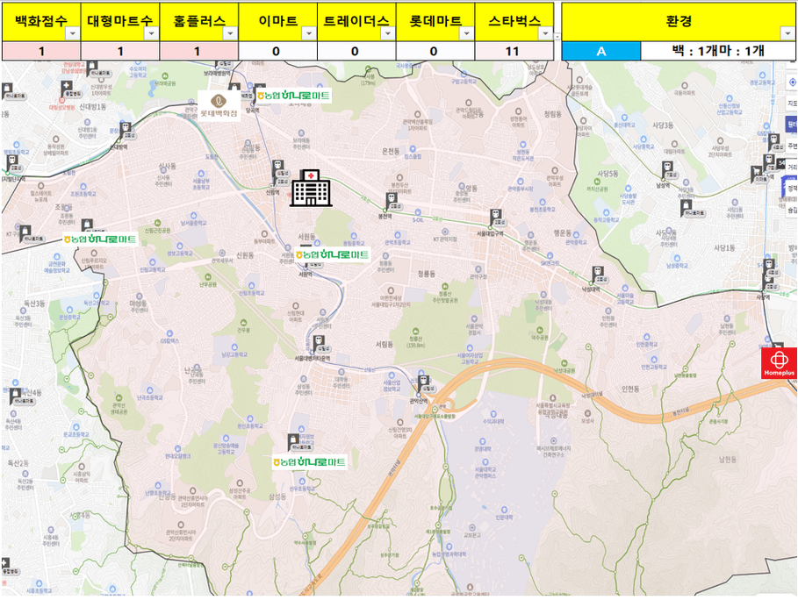Select the 대형마트수 value cell showing 1
This screenshot has height=600, width=798.
pos(120,52)
